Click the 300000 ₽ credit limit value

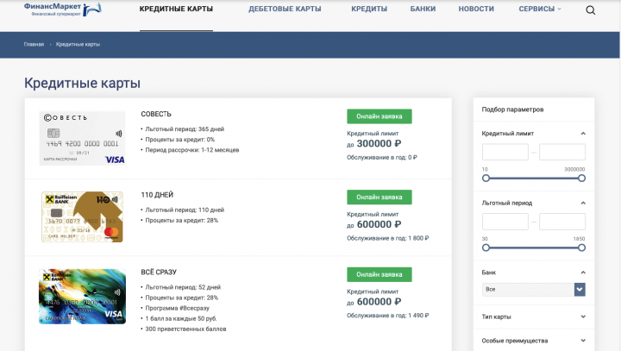(379, 143)
